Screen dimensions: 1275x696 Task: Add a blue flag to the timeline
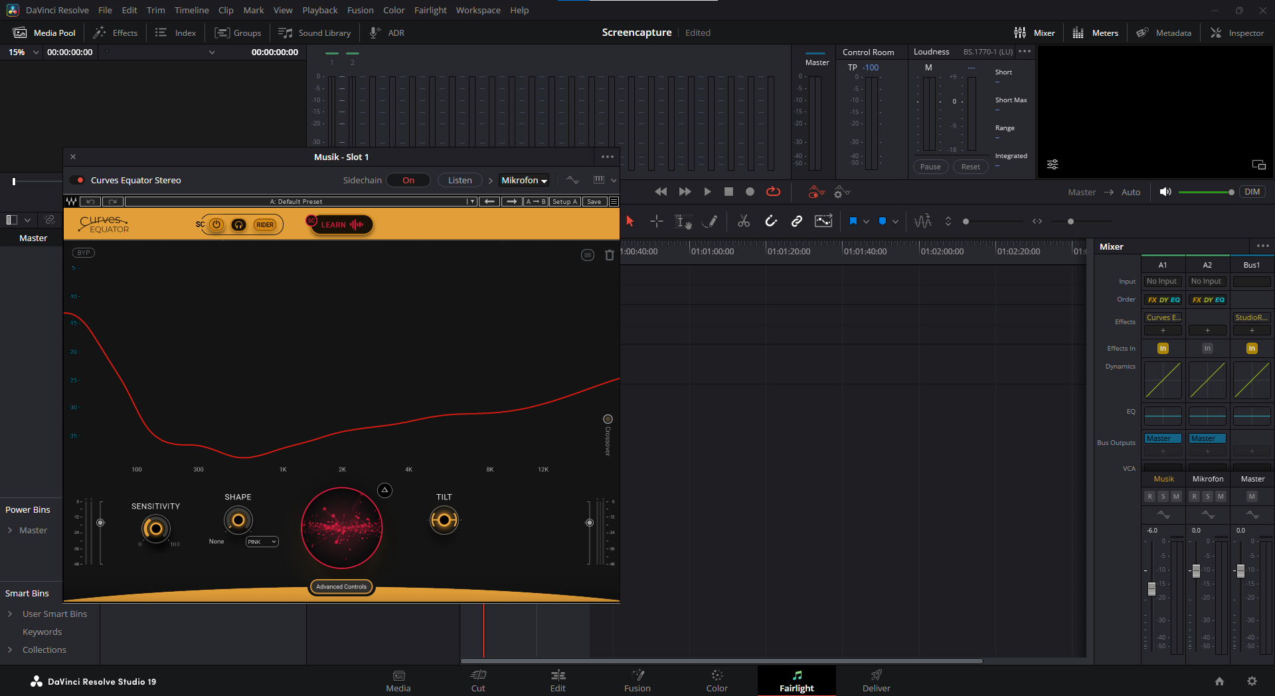click(x=853, y=222)
